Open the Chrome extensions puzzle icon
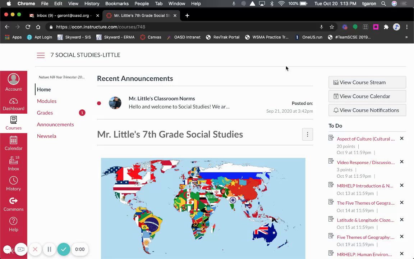The width and height of the screenshot is (414, 259). click(x=386, y=27)
